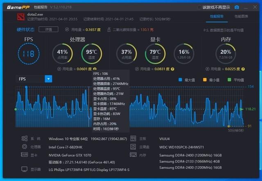Click the CPU chip icon beside i7-6820HK
This screenshot has height=181, width=262.
25,146
